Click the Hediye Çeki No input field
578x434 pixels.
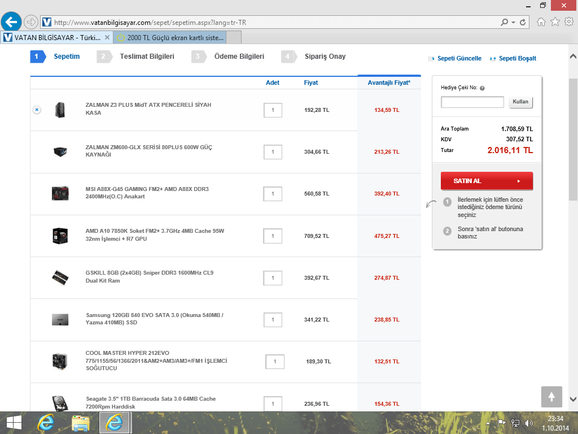coord(472,102)
